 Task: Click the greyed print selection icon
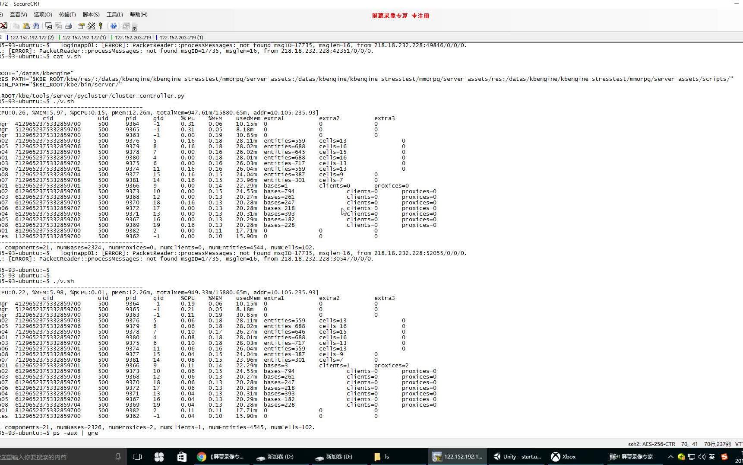[58, 26]
